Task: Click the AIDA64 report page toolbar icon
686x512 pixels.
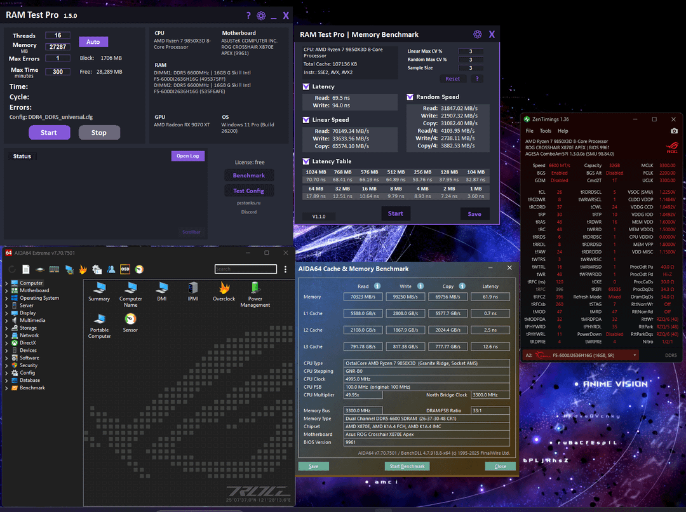Action: 26,269
